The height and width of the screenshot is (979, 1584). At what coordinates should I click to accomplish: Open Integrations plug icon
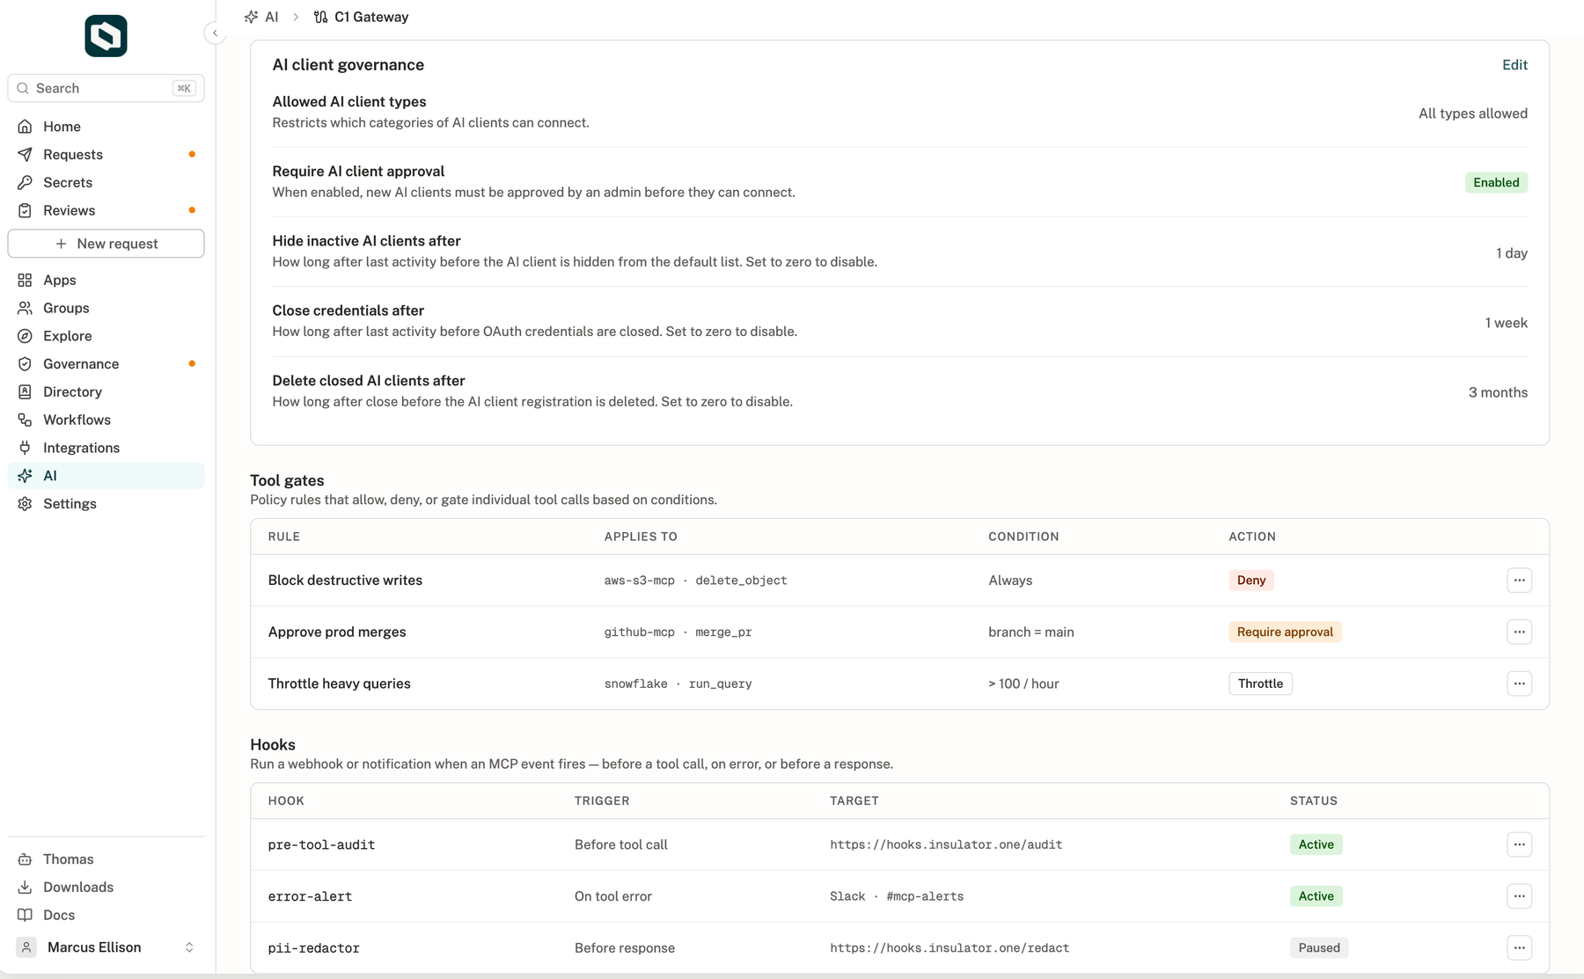pyautogui.click(x=25, y=448)
